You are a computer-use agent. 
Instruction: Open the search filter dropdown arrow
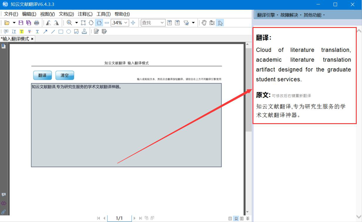[193, 23]
